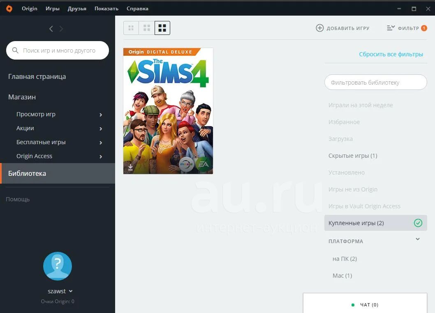The width and height of the screenshot is (435, 313).
Task: Click the Акции label in sidebar
Action: point(25,128)
